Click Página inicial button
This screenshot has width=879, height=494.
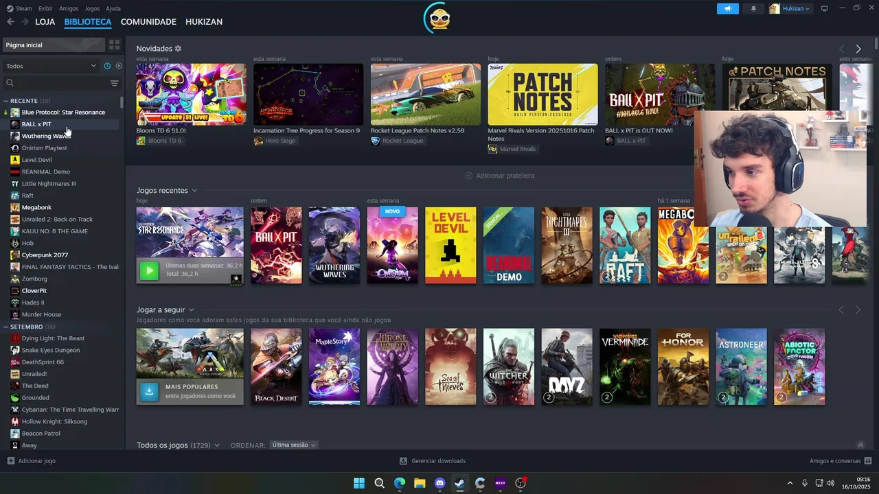click(x=54, y=45)
